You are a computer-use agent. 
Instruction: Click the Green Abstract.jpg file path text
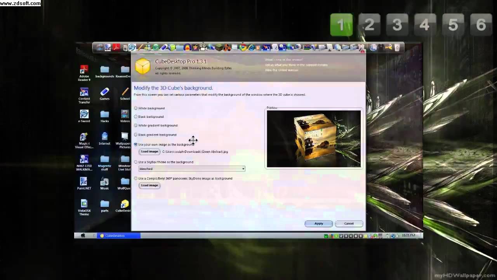point(195,152)
